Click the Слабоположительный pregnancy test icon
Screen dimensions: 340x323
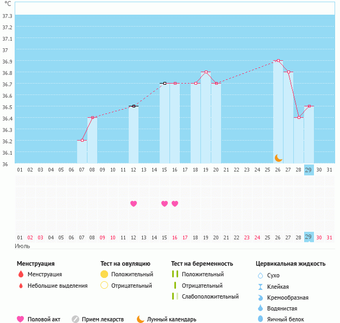[x=175, y=296]
